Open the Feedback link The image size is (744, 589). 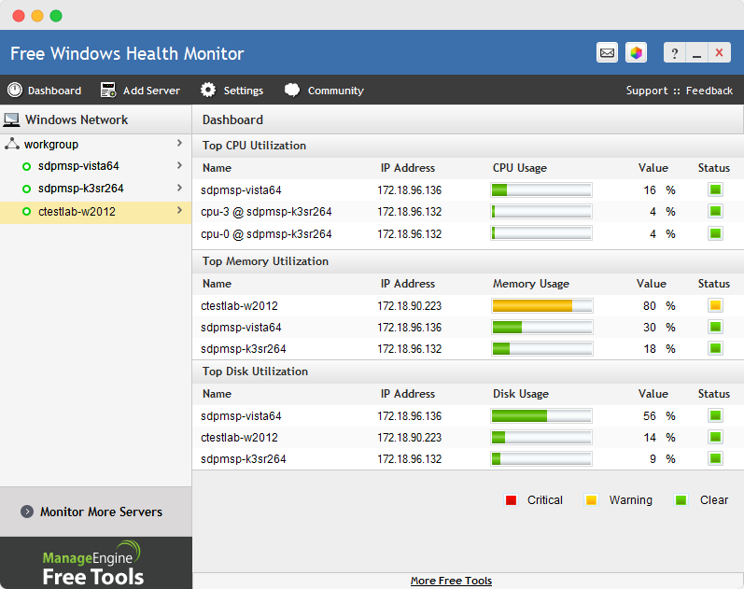pos(709,91)
